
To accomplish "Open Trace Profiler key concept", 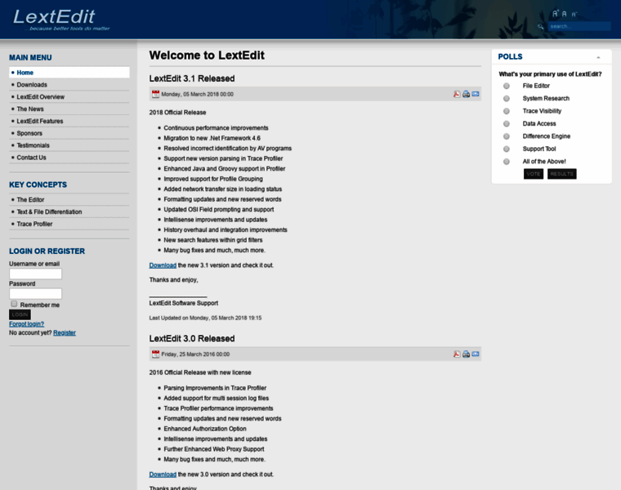I will click(x=69, y=224).
